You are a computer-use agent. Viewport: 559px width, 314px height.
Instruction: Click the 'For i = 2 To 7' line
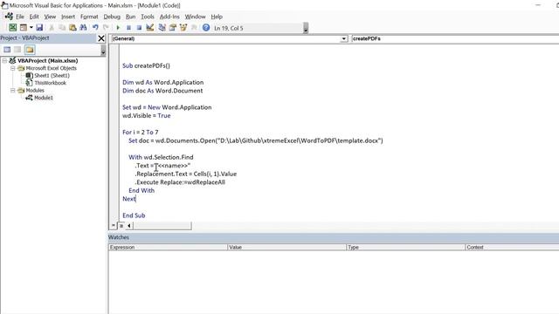(x=141, y=132)
